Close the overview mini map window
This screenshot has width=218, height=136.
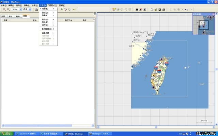[x=214, y=14]
